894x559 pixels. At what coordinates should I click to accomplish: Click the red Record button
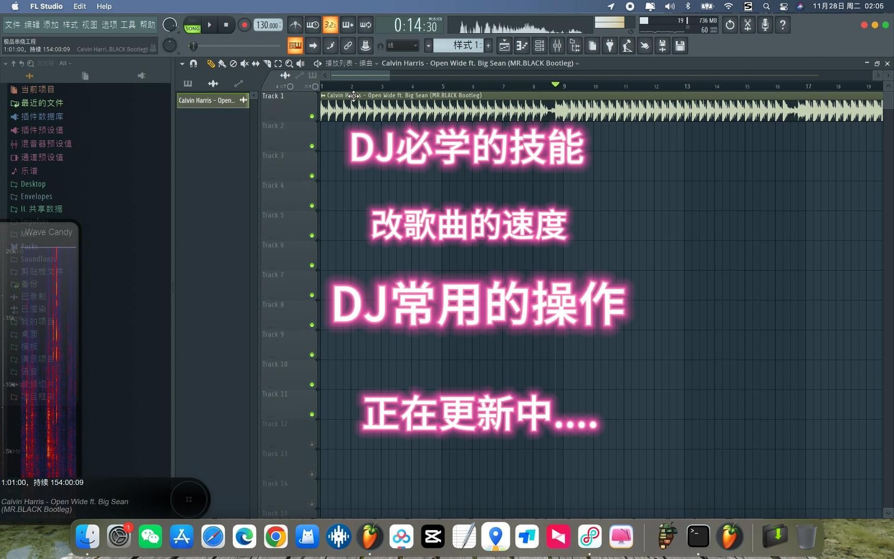point(244,25)
